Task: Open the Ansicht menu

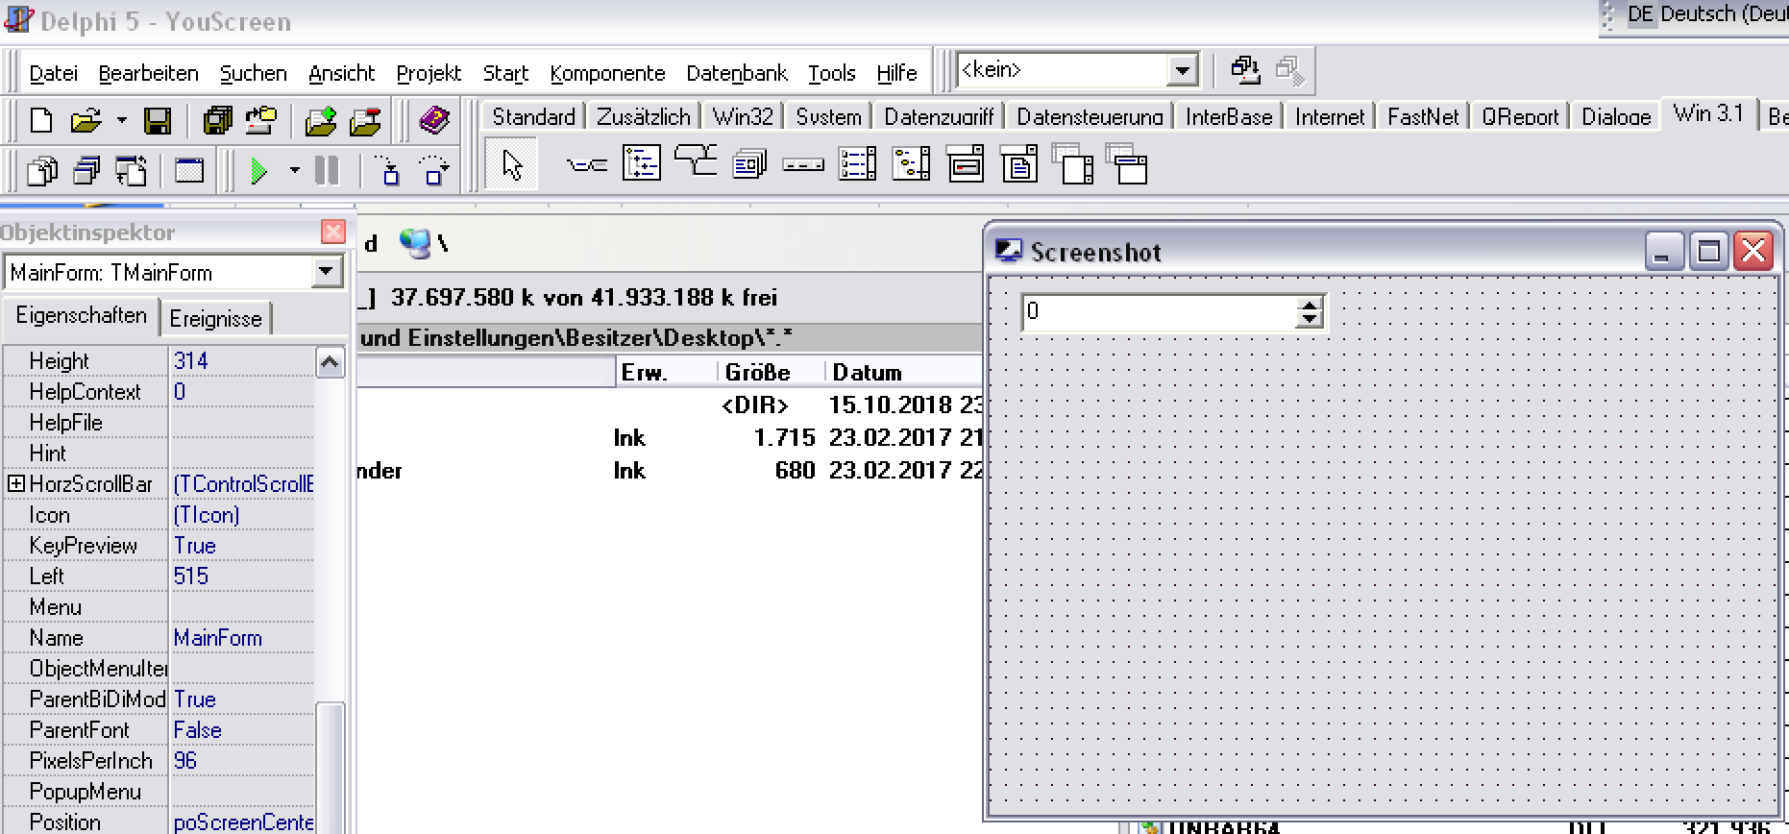Action: click(341, 74)
